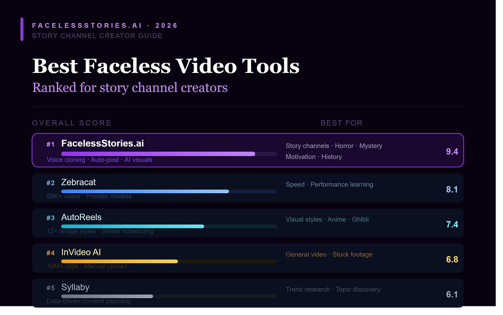Viewport: 503px width, 315px height.
Task: Select the Syllaby tool name
Action: tap(75, 287)
